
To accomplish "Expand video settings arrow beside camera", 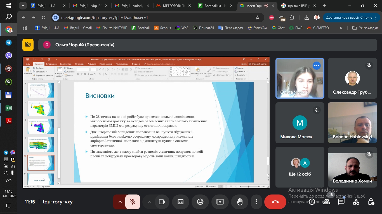I will click(x=149, y=202).
